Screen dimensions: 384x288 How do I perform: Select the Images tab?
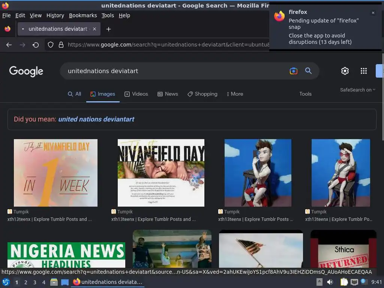pyautogui.click(x=103, y=94)
